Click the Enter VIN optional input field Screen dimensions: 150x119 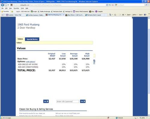point(67,101)
